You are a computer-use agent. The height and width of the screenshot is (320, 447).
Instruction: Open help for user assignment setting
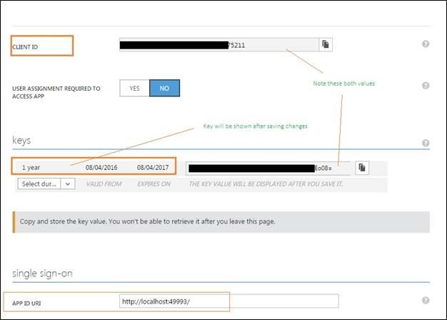[426, 86]
